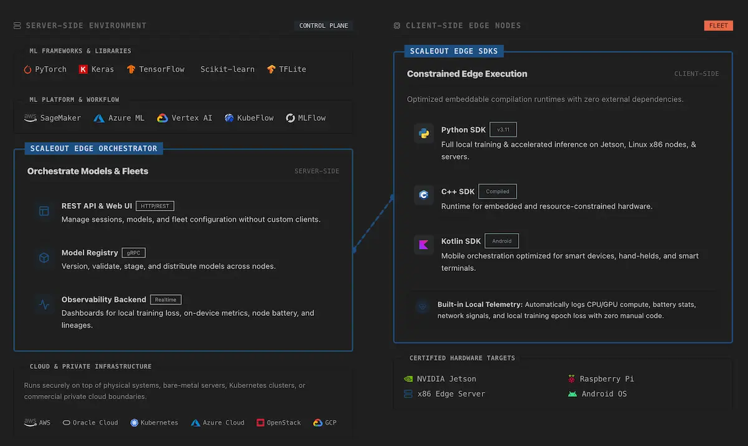Click the 'Python SDK' title
This screenshot has height=446, width=748.
pos(463,130)
